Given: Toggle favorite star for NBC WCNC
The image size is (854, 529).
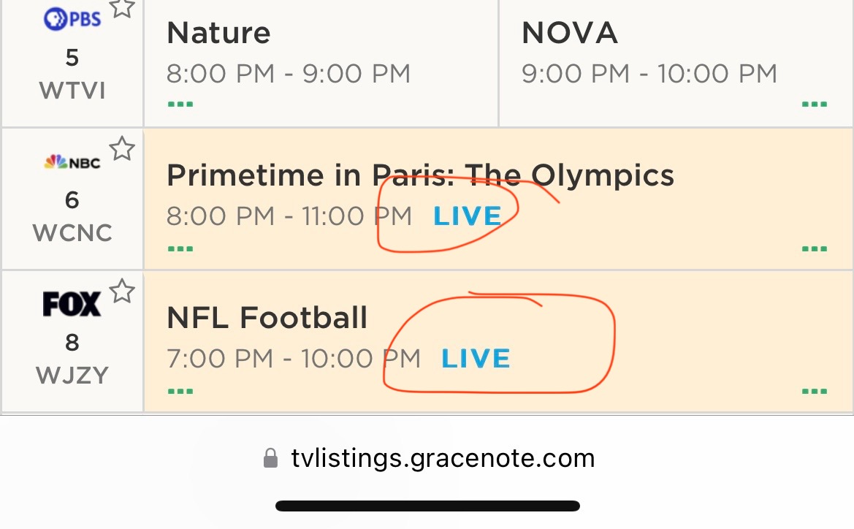Looking at the screenshot, I should pos(122,149).
